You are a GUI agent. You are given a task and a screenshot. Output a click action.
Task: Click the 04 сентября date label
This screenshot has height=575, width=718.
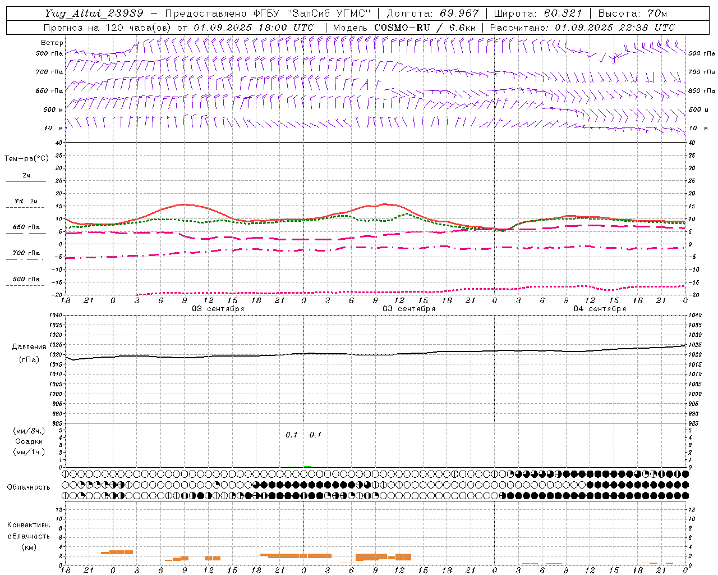(600, 309)
